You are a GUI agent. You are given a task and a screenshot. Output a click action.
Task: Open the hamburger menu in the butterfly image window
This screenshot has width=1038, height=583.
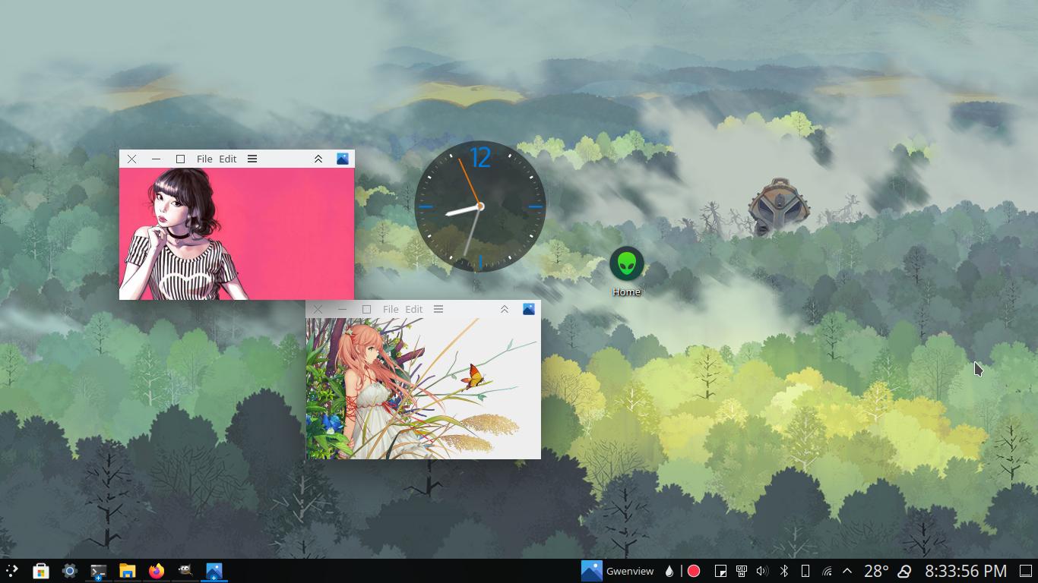[x=438, y=309]
